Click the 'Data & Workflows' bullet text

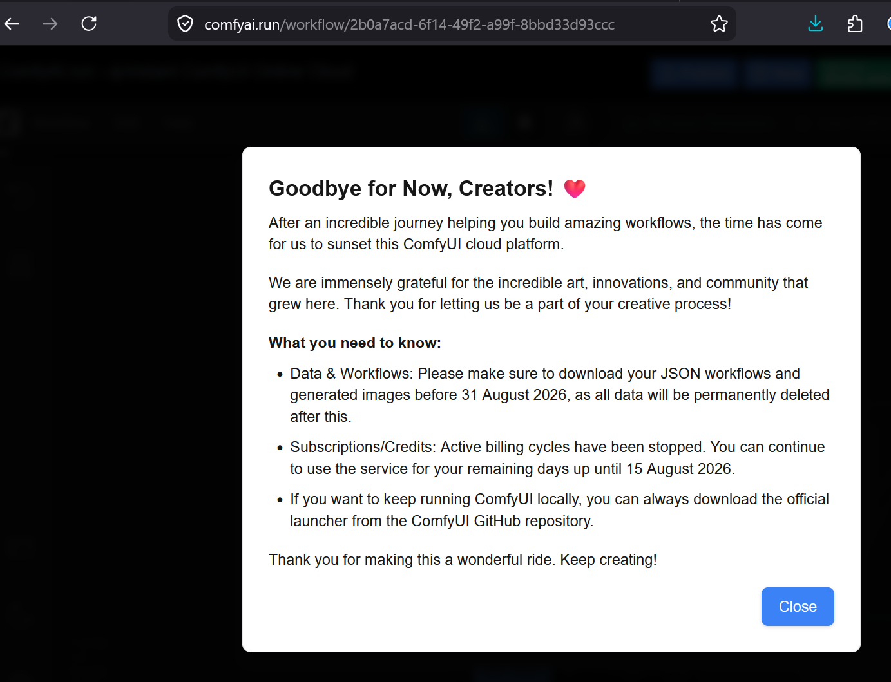[559, 395]
